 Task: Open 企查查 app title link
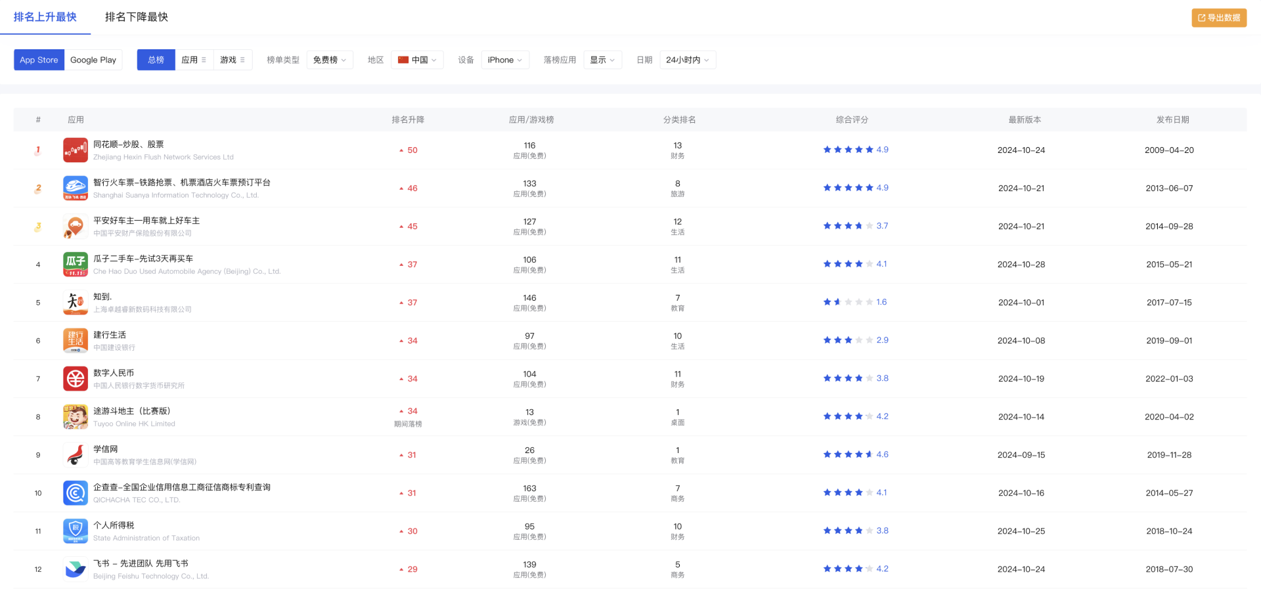pos(182,487)
